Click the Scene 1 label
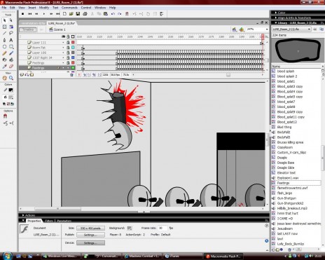 (60, 29)
